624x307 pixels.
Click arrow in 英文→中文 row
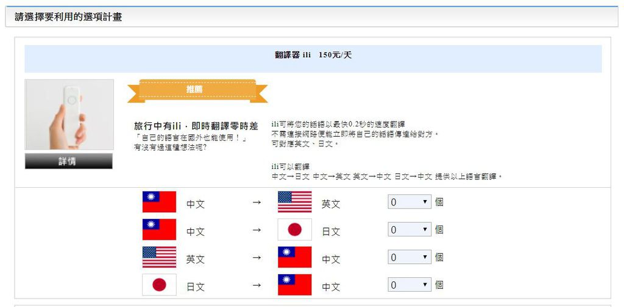point(257,258)
